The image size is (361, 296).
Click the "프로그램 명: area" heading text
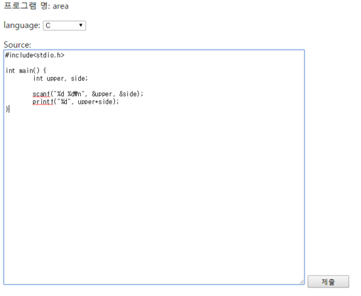(x=36, y=6)
